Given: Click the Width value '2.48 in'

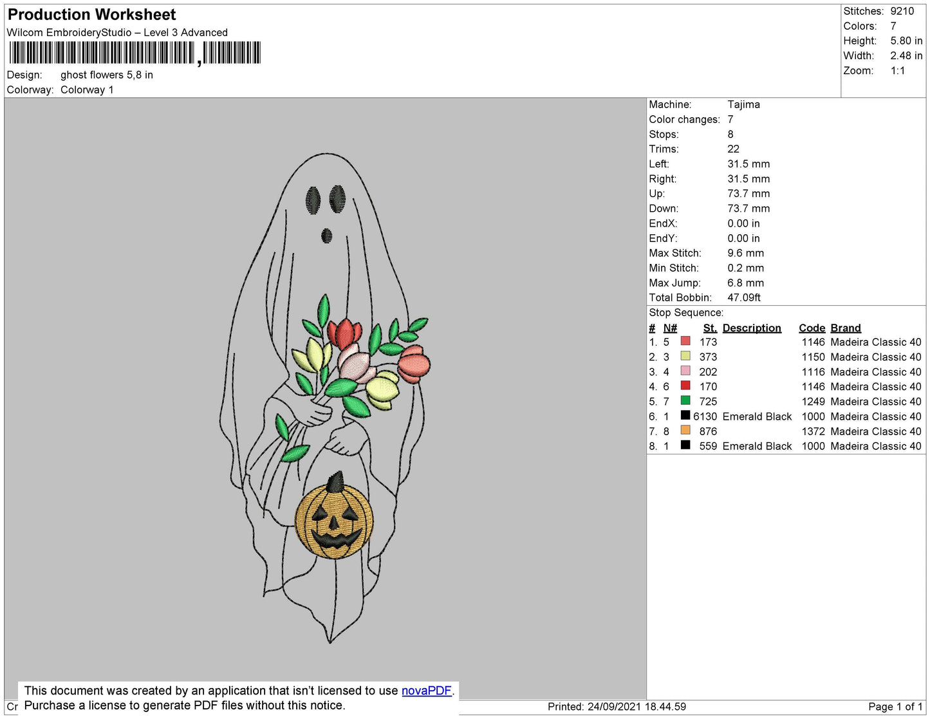Looking at the screenshot, I should click(906, 56).
